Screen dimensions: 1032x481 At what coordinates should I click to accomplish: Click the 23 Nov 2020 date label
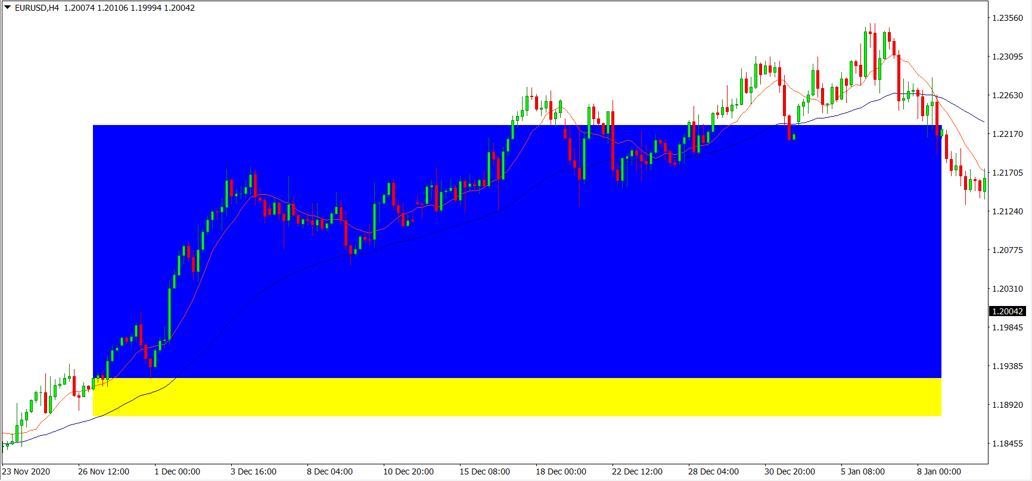pos(26,471)
